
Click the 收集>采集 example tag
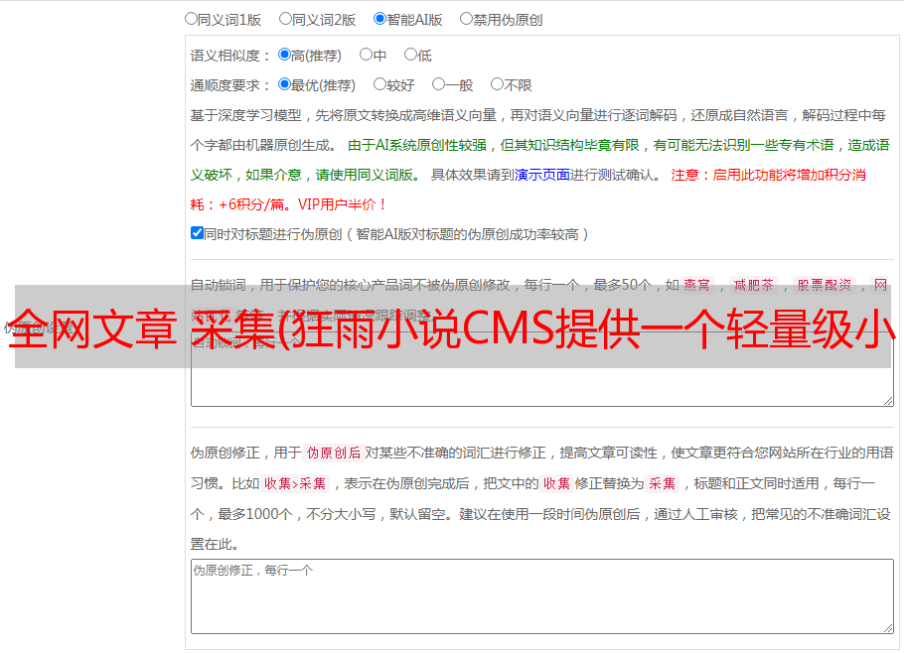(x=295, y=483)
